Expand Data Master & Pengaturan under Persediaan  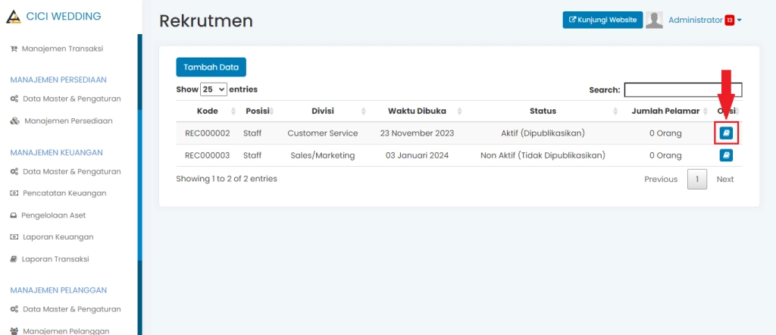click(71, 99)
